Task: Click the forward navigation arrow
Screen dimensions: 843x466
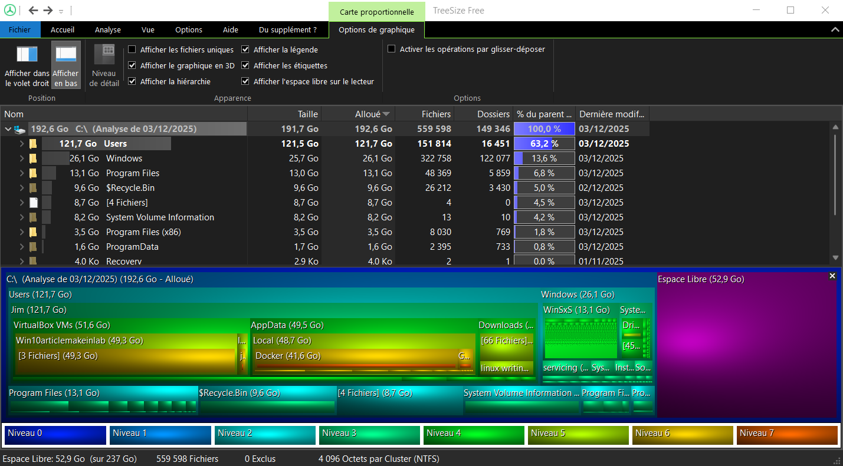Action: tap(48, 11)
